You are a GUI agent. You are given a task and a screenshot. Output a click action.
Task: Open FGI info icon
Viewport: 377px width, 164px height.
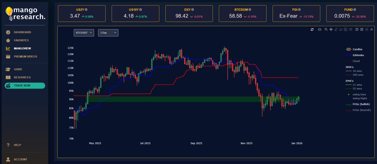(300, 10)
